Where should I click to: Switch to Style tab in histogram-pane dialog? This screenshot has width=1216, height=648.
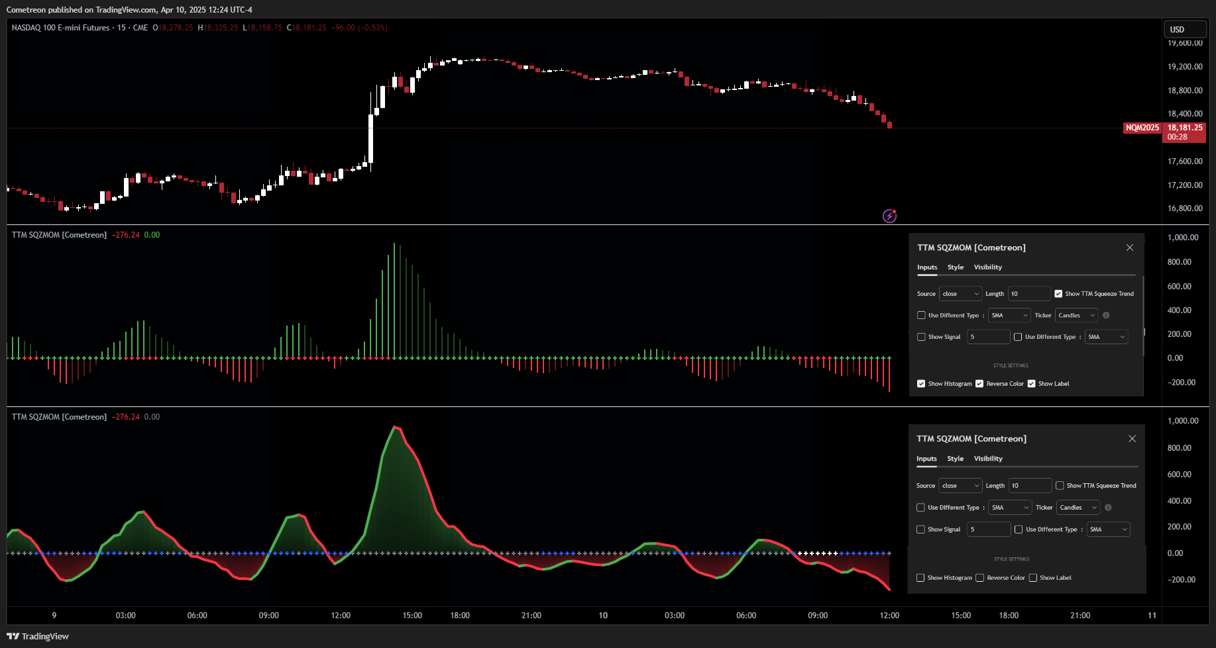point(956,267)
